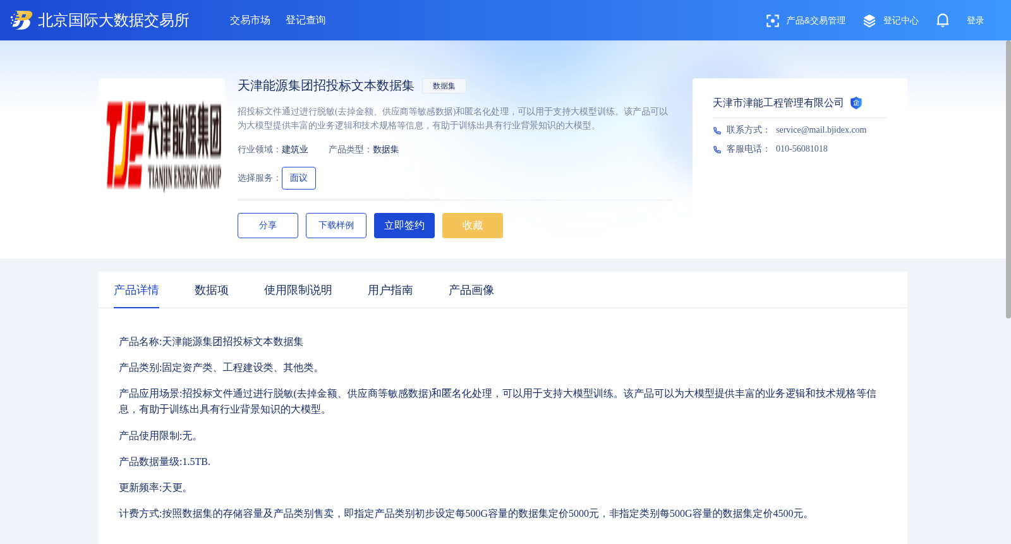Click the phone icon beside 联系方式
Image resolution: width=1011 pixels, height=544 pixels.
[717, 131]
